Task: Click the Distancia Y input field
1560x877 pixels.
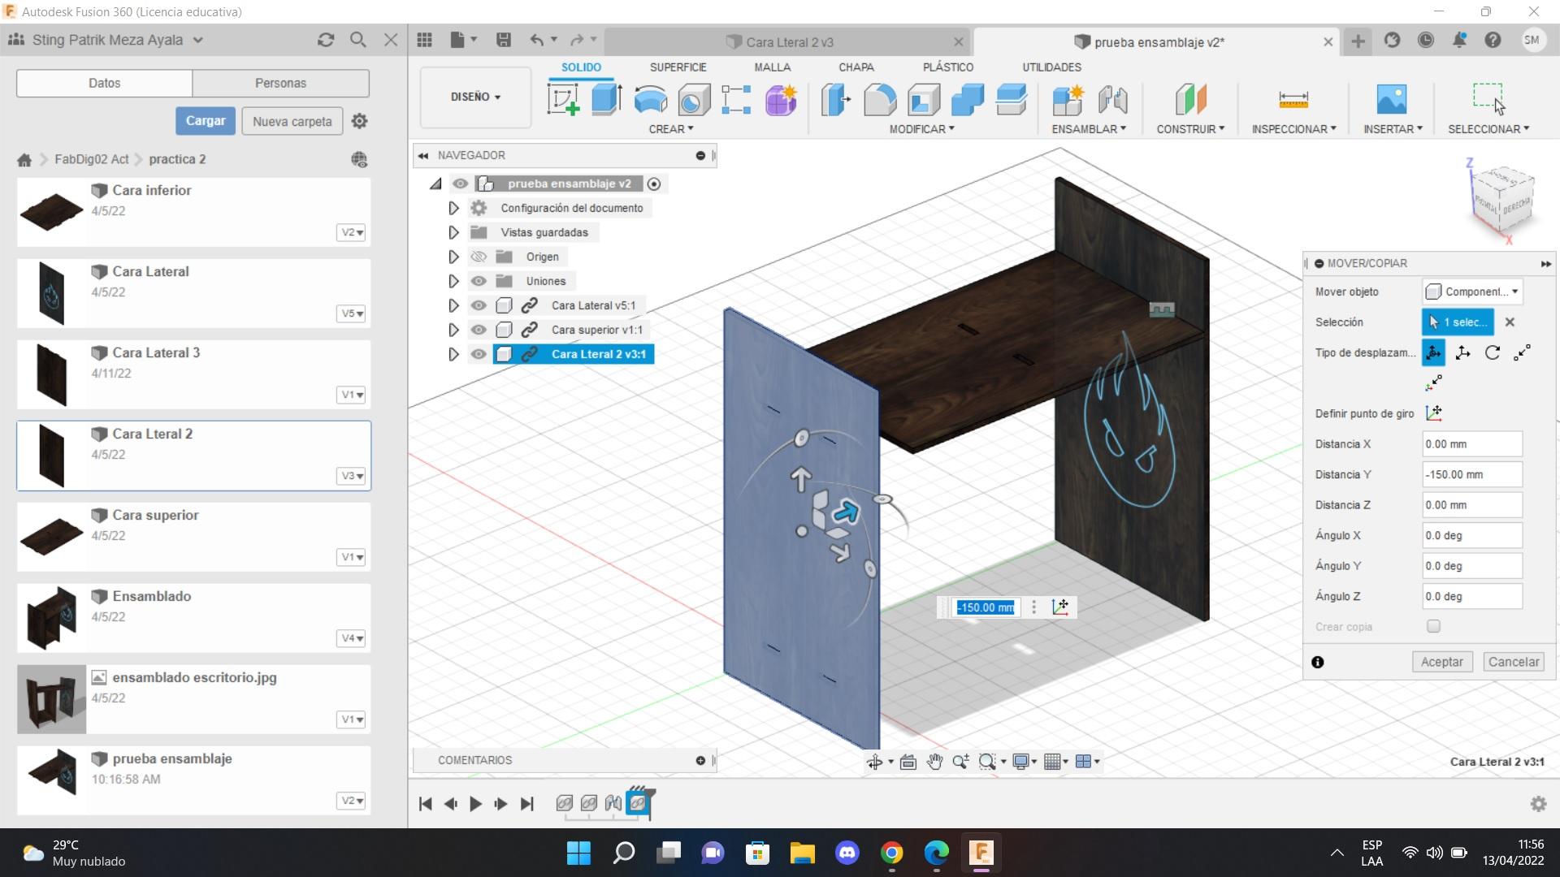Action: tap(1471, 474)
